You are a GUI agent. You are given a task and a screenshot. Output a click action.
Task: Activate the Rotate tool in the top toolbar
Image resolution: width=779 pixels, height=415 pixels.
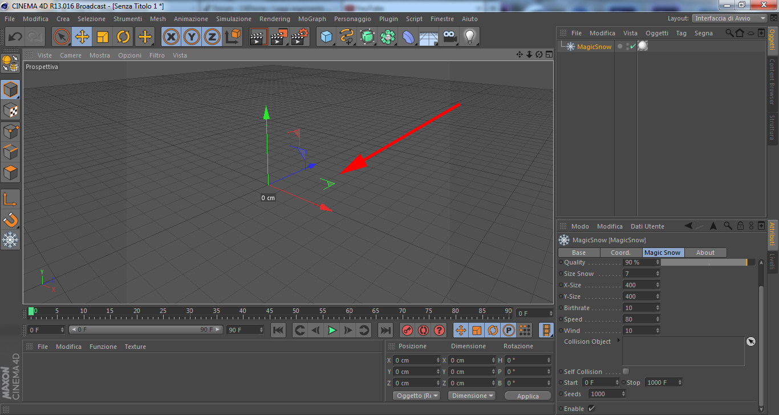coord(123,37)
